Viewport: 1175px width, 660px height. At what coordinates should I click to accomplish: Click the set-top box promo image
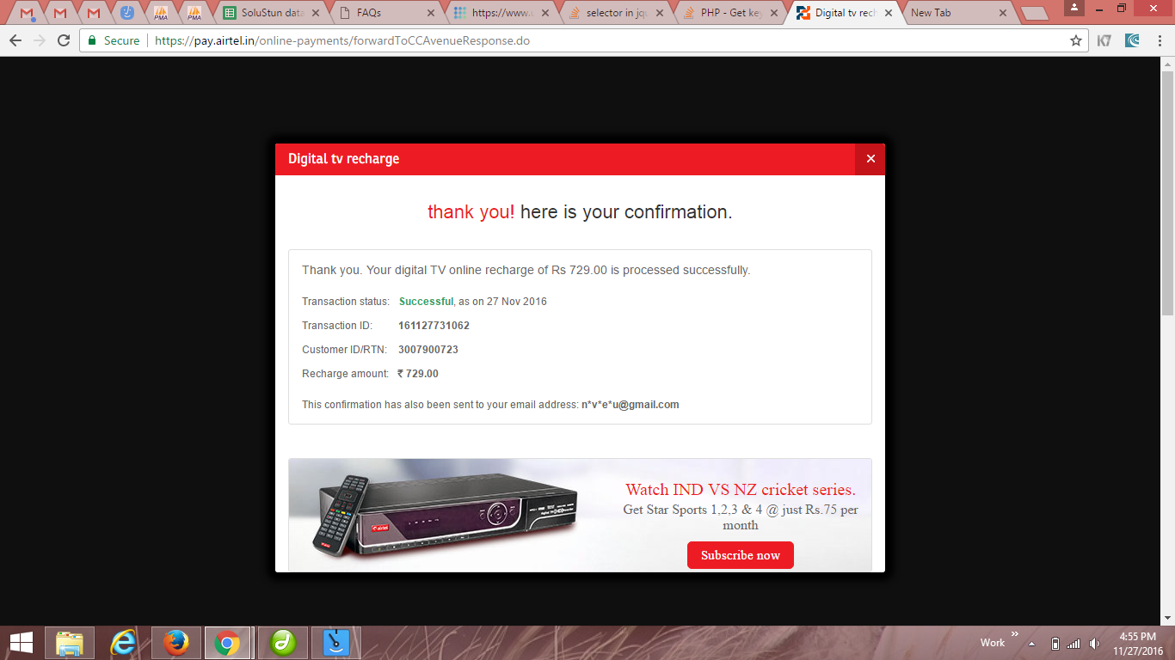(x=444, y=515)
